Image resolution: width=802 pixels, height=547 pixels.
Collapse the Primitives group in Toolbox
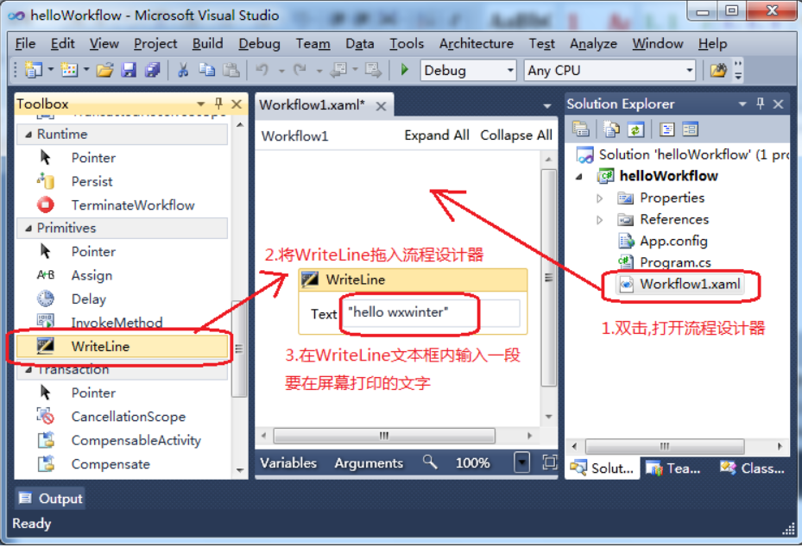(x=28, y=229)
